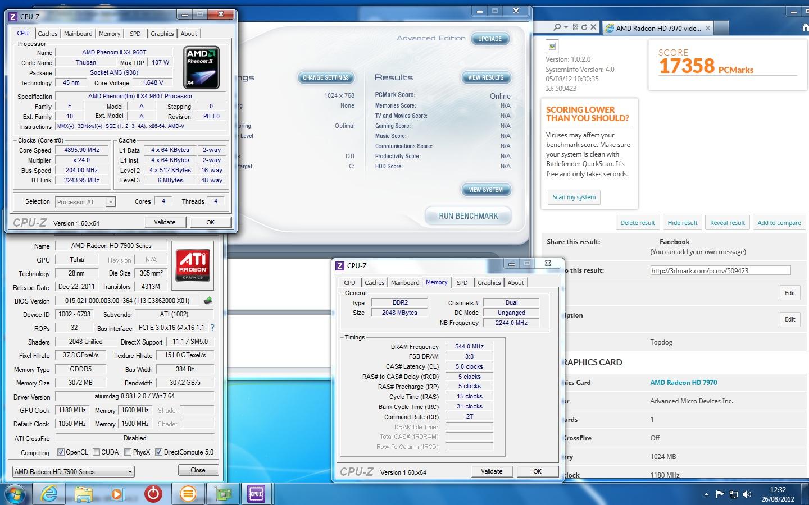
Task: Switch to GPU-Z graphics card taskbar icon
Action: (224, 494)
